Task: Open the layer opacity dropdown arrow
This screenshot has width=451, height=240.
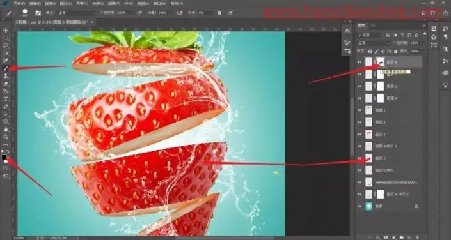Action: coord(423,43)
